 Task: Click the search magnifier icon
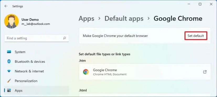65,38
